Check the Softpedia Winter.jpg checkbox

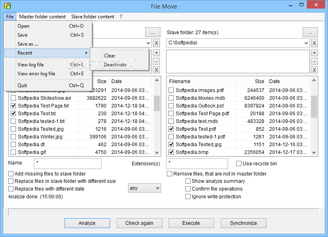coord(13,136)
